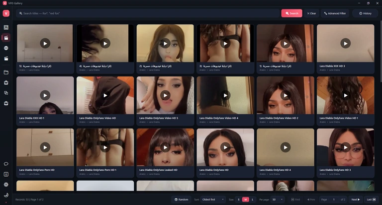Click the disabled Prev page button
This screenshot has width=382, height=205.
[311, 200]
